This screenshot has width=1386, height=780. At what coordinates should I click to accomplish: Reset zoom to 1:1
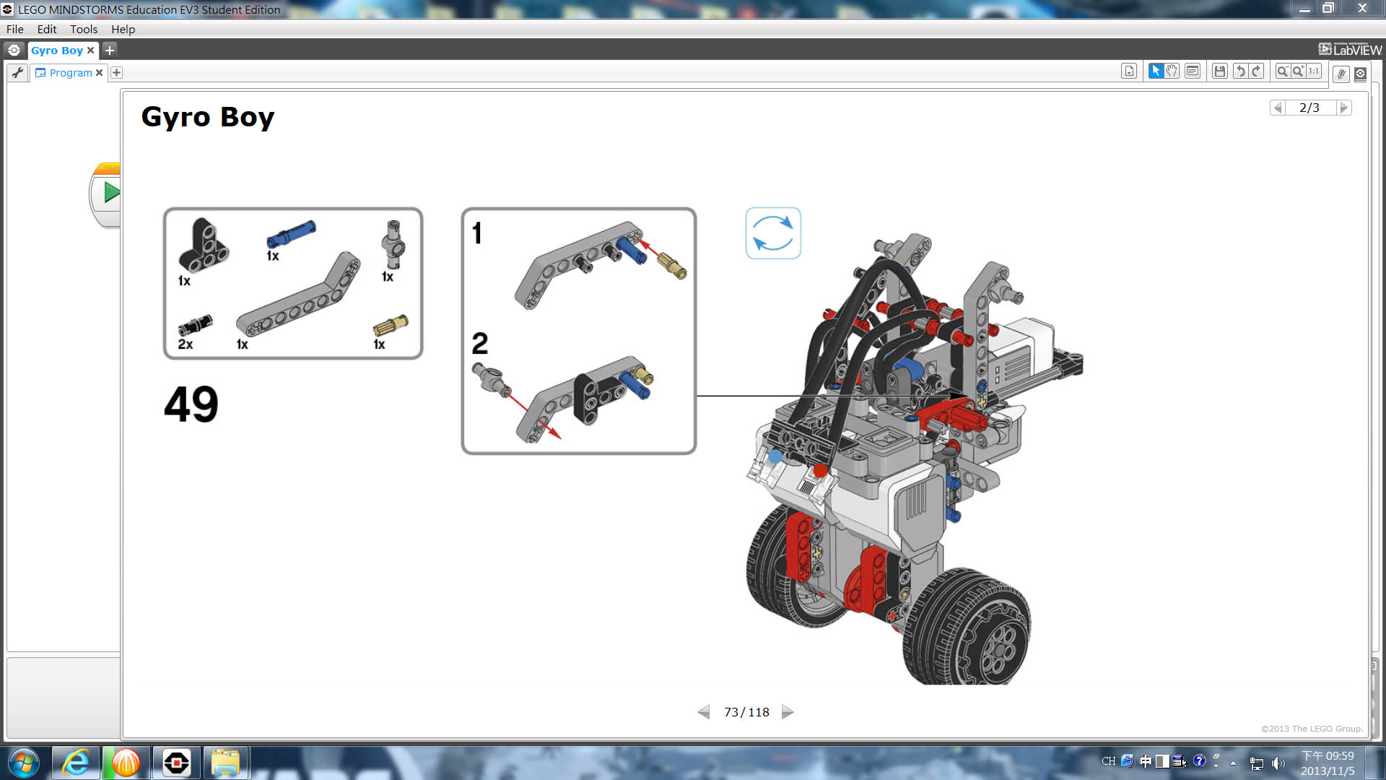click(1314, 71)
